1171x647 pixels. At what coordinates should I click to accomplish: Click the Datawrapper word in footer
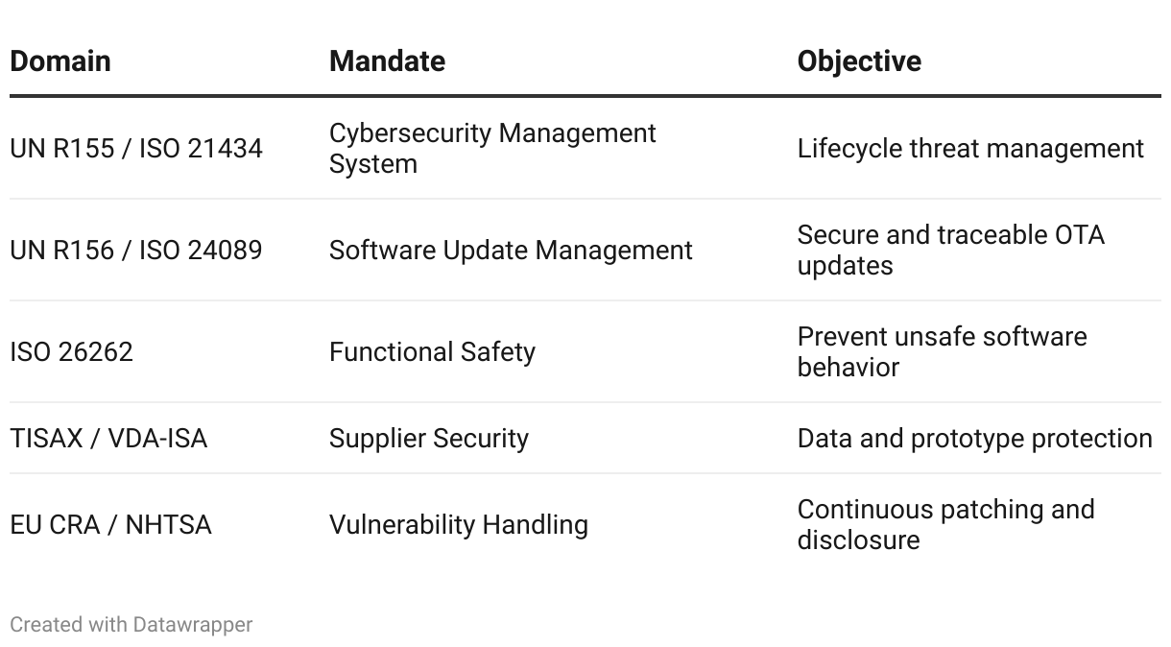193,625
